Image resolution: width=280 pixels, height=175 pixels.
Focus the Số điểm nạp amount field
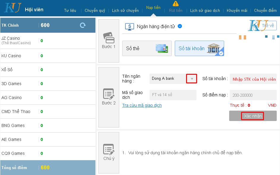(254, 95)
